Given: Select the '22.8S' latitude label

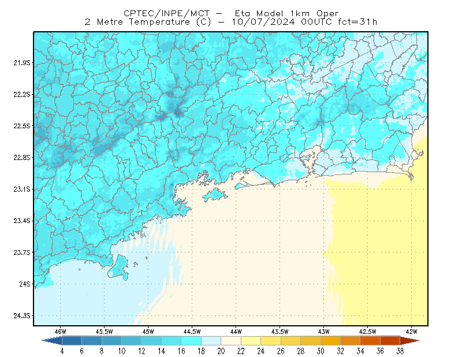Looking at the screenshot, I should (22, 158).
